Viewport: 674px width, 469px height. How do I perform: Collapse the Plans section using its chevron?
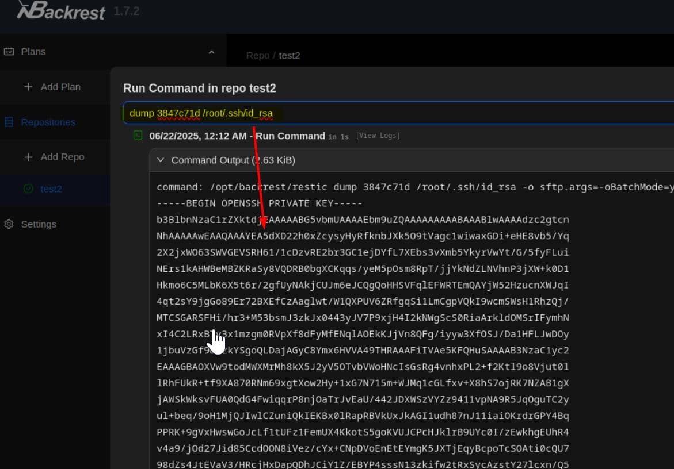tap(212, 51)
